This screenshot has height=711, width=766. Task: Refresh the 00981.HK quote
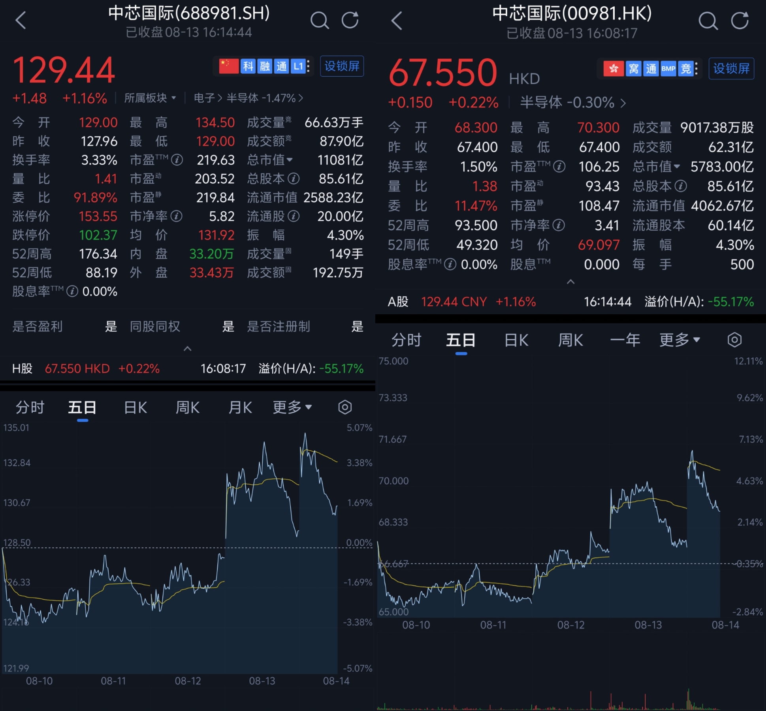tap(740, 21)
